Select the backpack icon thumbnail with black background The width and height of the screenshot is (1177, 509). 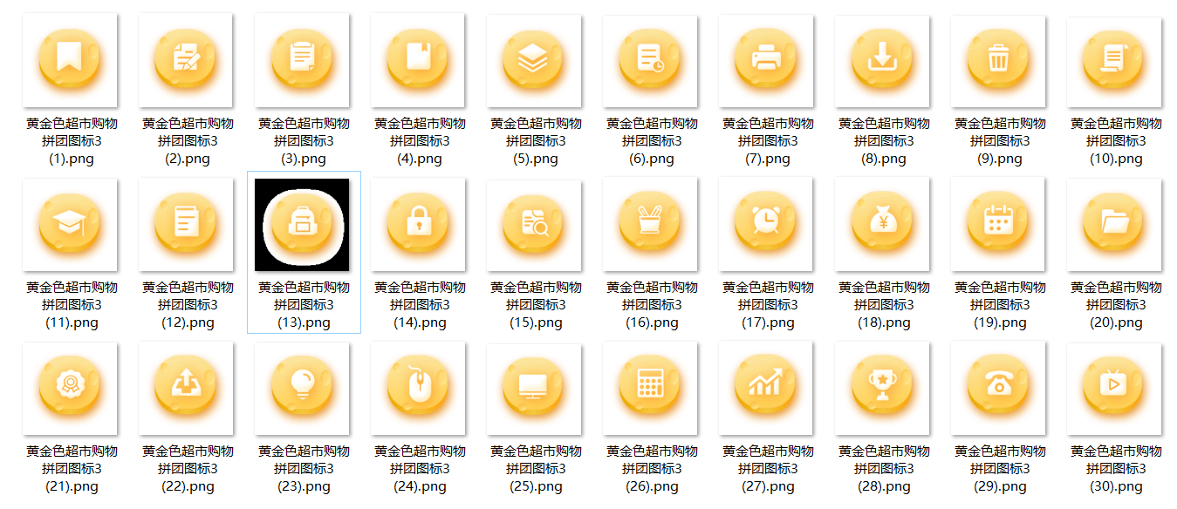pyautogui.click(x=302, y=225)
